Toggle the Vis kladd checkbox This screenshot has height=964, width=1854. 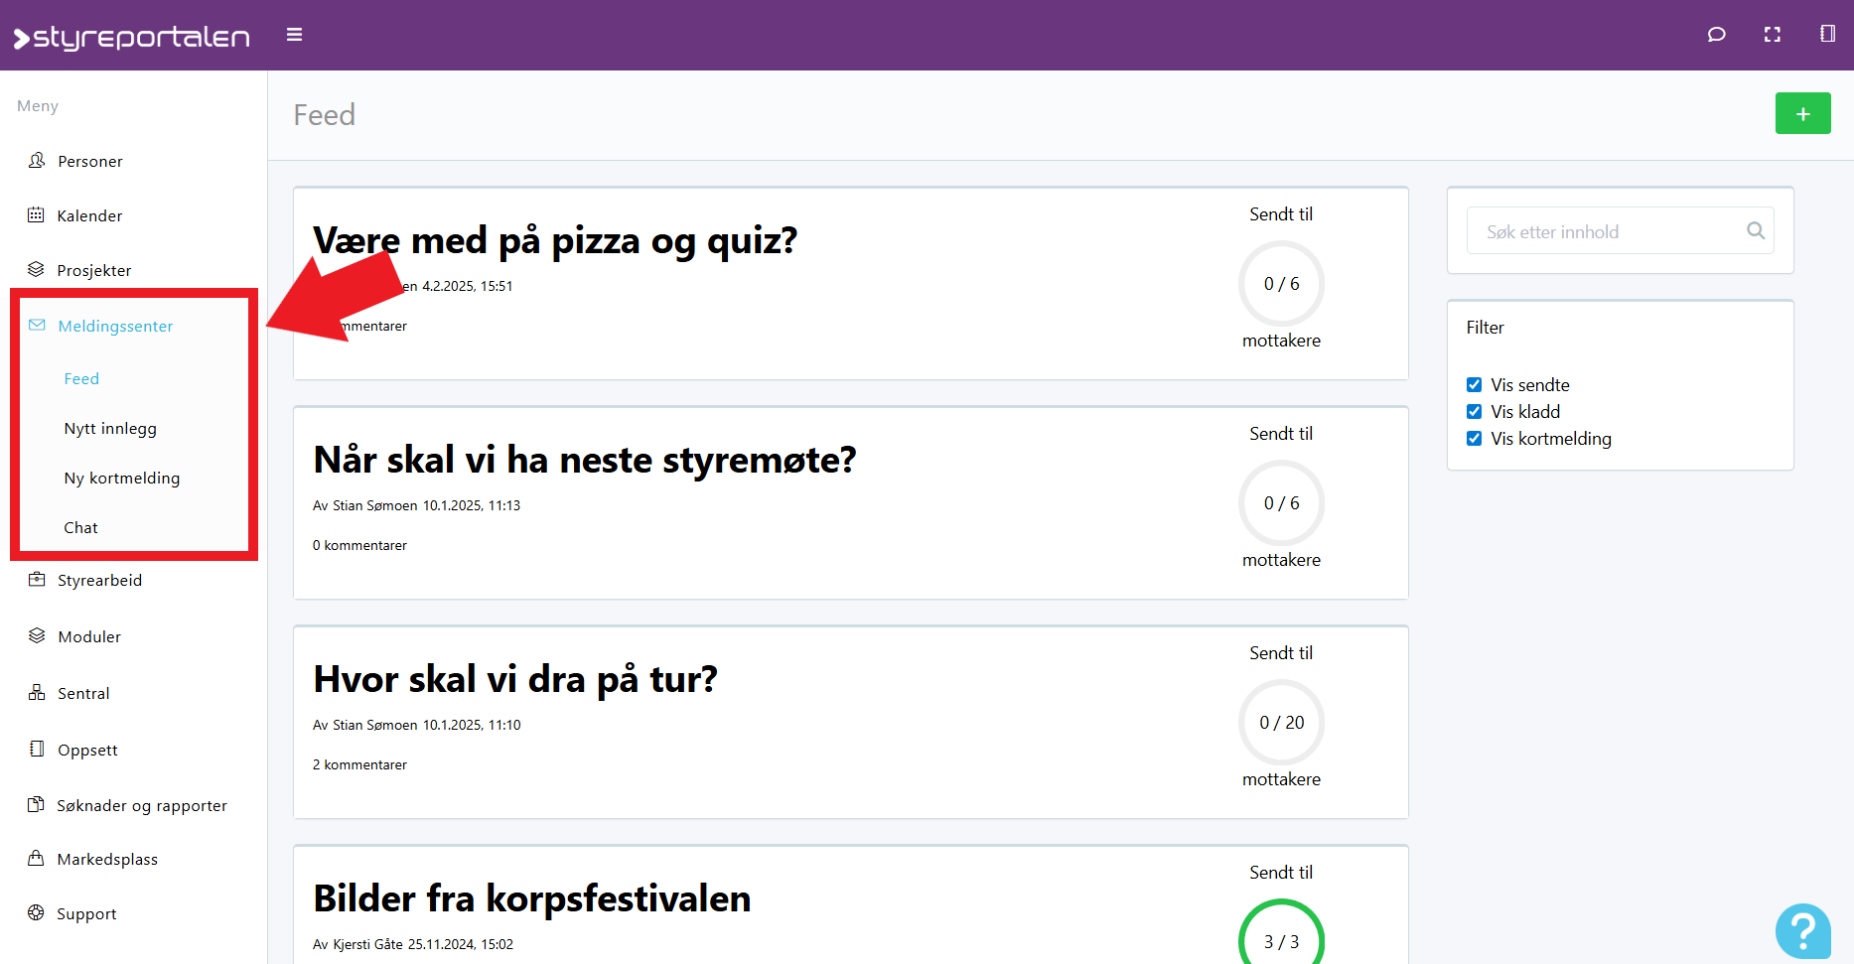tap(1475, 412)
